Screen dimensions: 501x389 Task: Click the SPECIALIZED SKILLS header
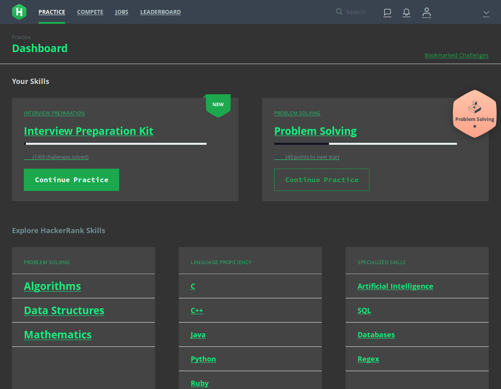click(381, 262)
